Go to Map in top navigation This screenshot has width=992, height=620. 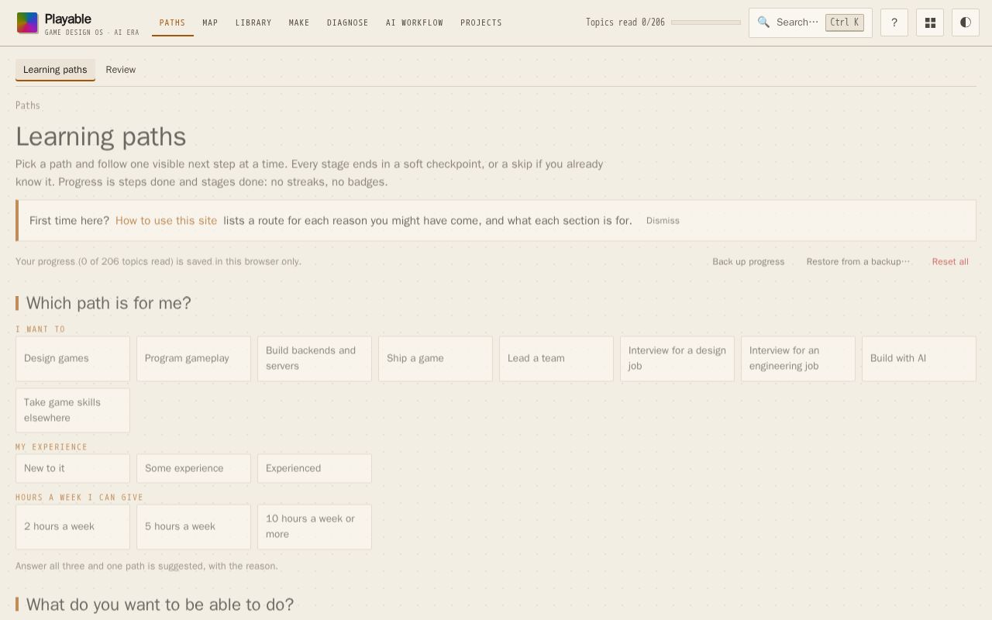click(x=210, y=22)
